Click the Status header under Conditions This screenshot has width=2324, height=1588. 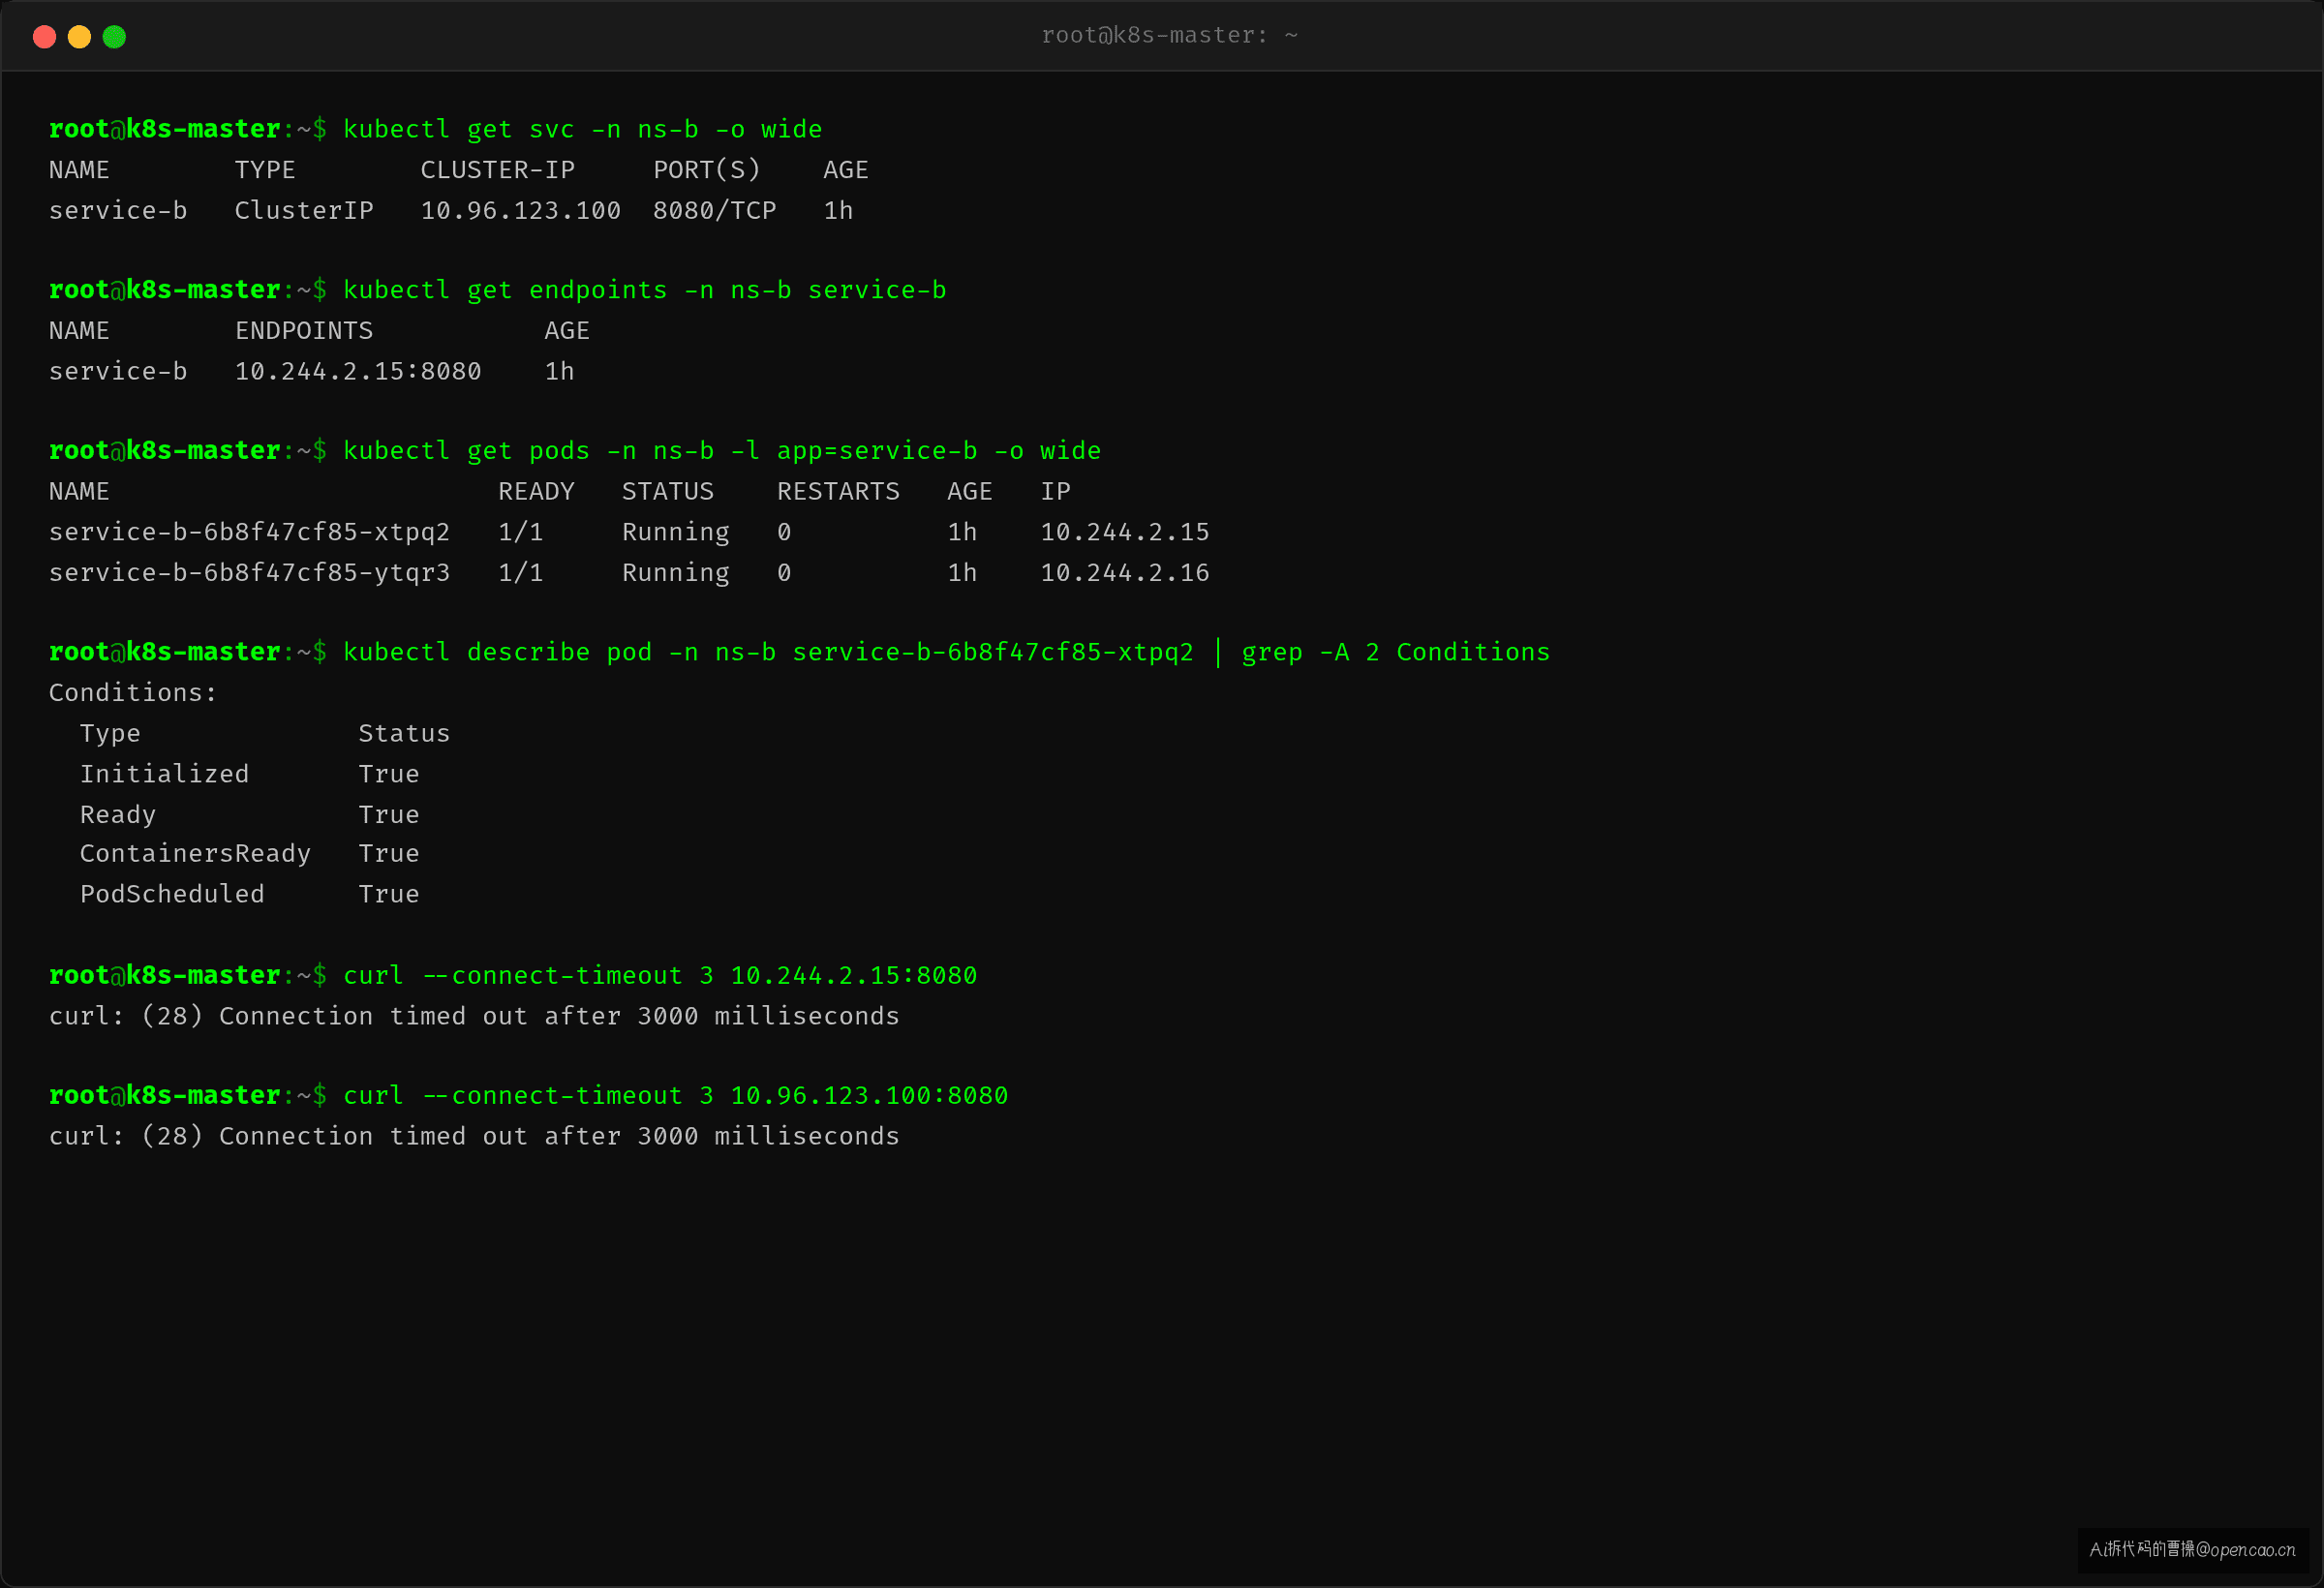404,734
